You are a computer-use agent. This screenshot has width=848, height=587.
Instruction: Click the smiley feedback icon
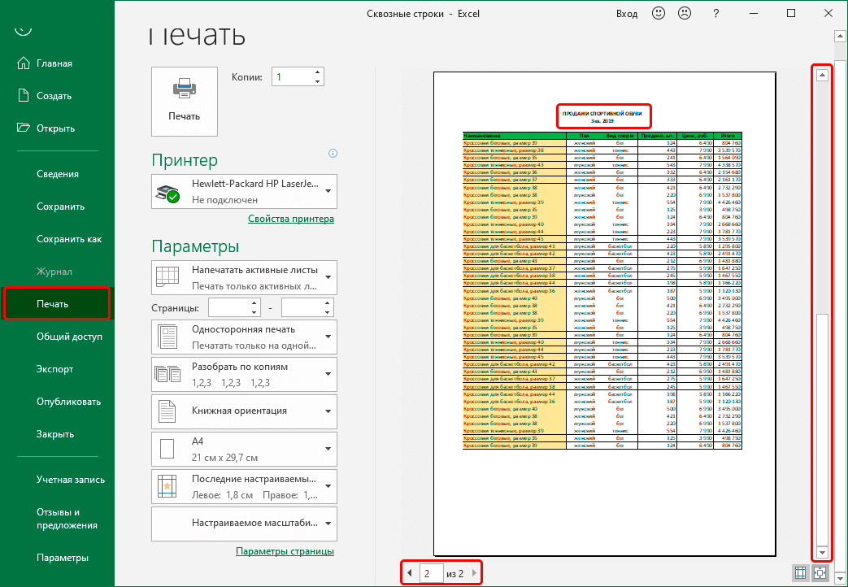[x=659, y=13]
